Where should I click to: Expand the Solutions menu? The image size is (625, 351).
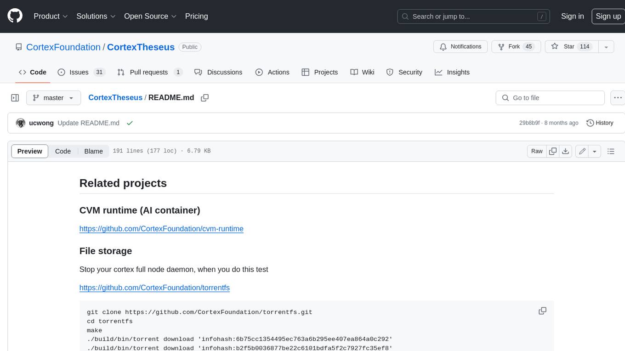[x=96, y=16]
